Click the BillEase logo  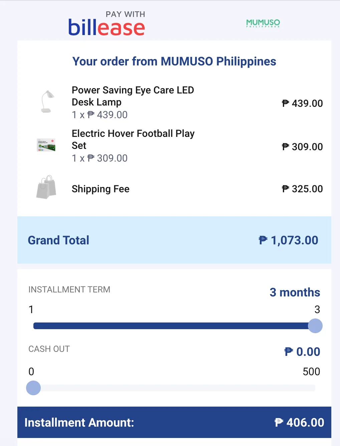pos(107,24)
